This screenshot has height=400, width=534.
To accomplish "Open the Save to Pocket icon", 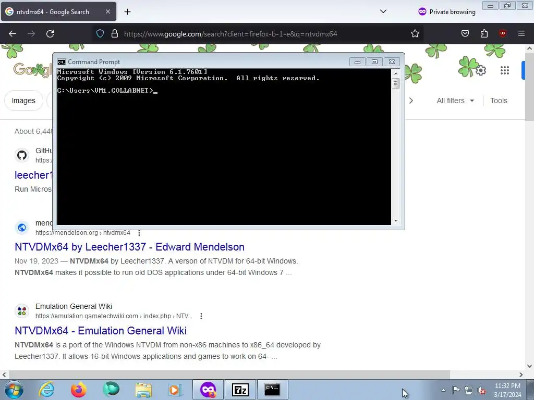I will [465, 33].
